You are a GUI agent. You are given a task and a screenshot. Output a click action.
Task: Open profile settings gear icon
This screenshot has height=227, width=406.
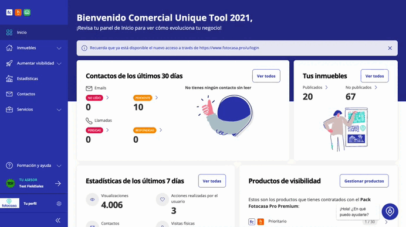pos(59,204)
